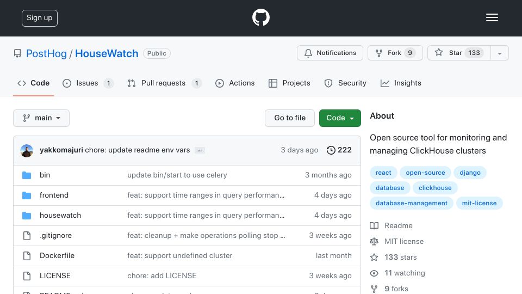Switch to the Issues tab

pos(88,83)
